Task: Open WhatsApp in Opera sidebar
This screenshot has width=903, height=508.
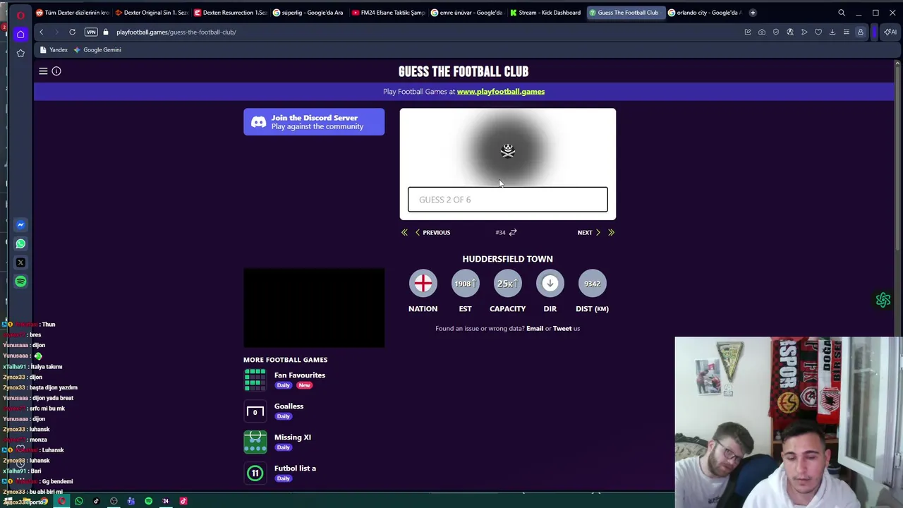Action: (x=20, y=243)
